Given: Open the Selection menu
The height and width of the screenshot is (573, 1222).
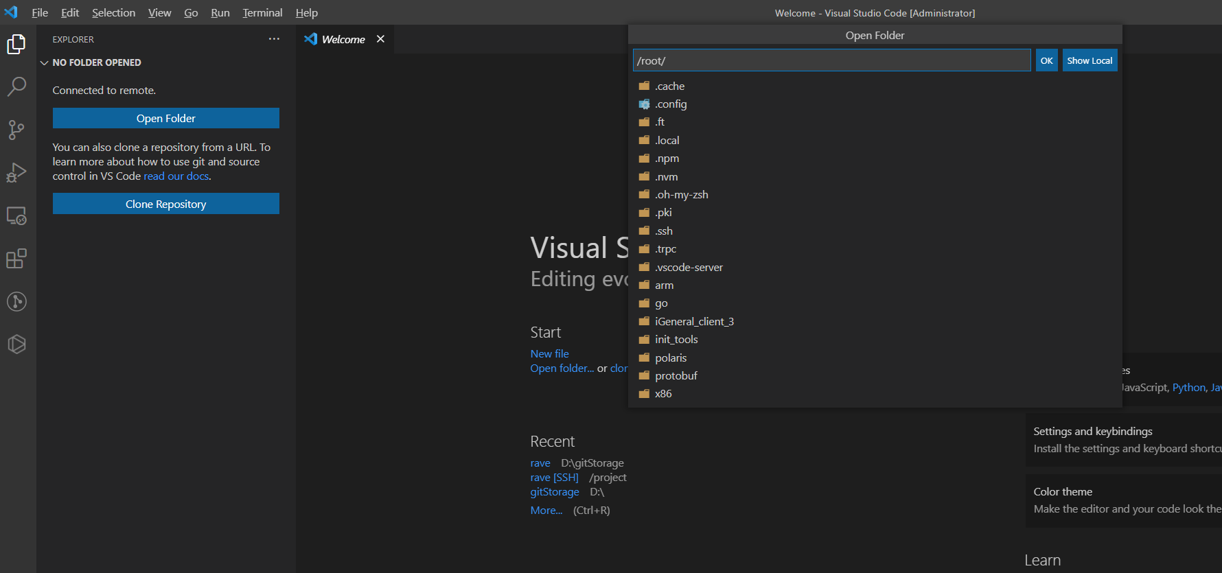Looking at the screenshot, I should (x=113, y=13).
